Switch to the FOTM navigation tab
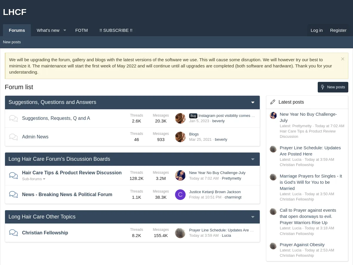 tap(81, 30)
